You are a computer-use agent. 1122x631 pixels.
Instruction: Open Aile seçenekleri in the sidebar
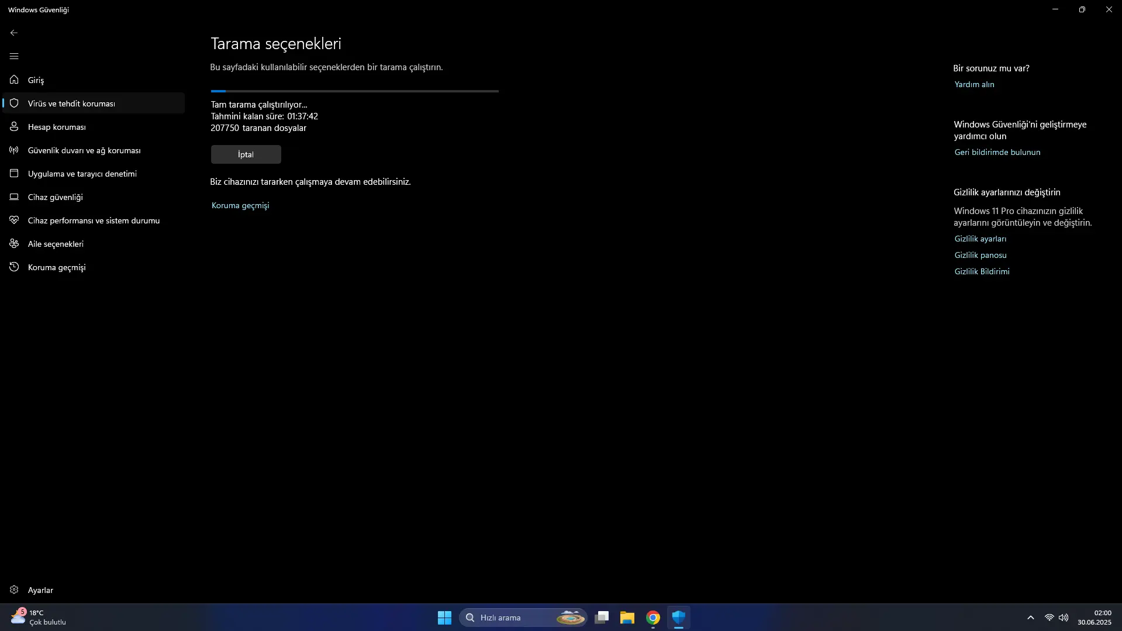(x=94, y=244)
